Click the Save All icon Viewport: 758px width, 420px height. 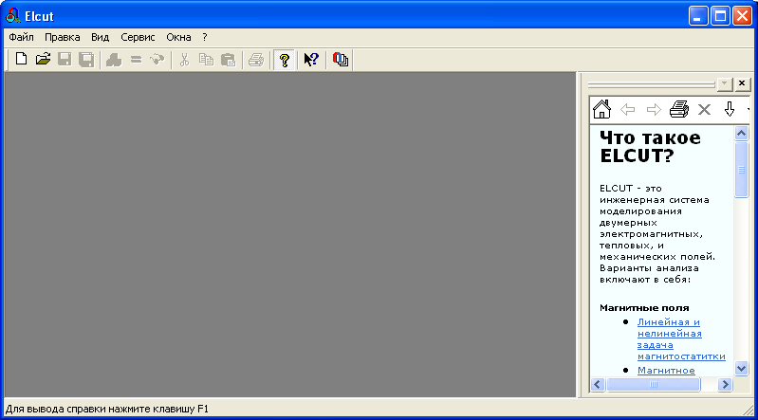coord(86,60)
